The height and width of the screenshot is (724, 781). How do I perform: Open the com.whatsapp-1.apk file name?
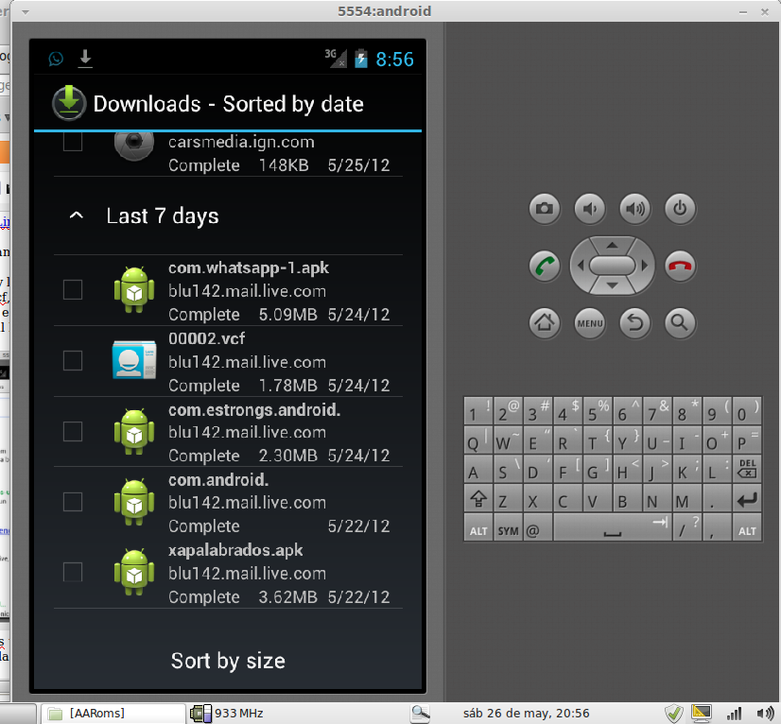(x=249, y=267)
